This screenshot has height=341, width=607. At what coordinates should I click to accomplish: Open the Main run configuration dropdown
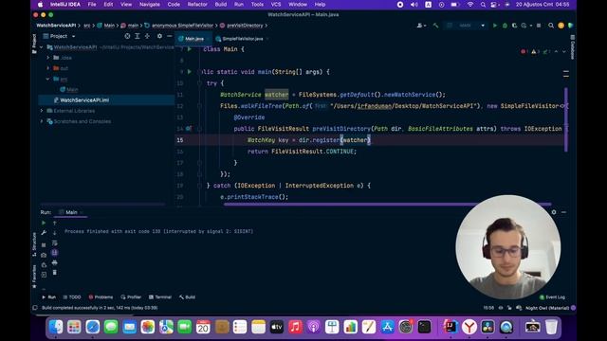tap(466, 26)
